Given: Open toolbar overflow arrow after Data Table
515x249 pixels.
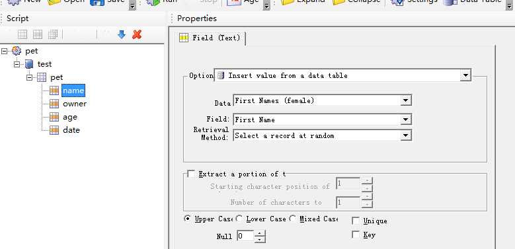Looking at the screenshot, I should tap(509, 5).
